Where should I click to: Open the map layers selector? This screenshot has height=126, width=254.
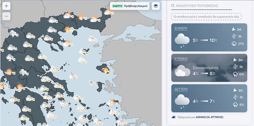(x=156, y=6)
